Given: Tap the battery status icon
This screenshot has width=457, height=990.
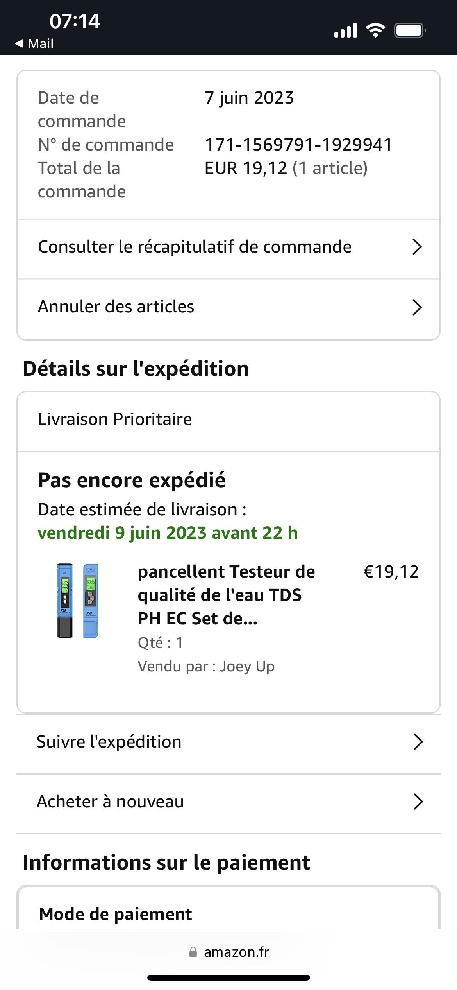Looking at the screenshot, I should click(x=409, y=30).
